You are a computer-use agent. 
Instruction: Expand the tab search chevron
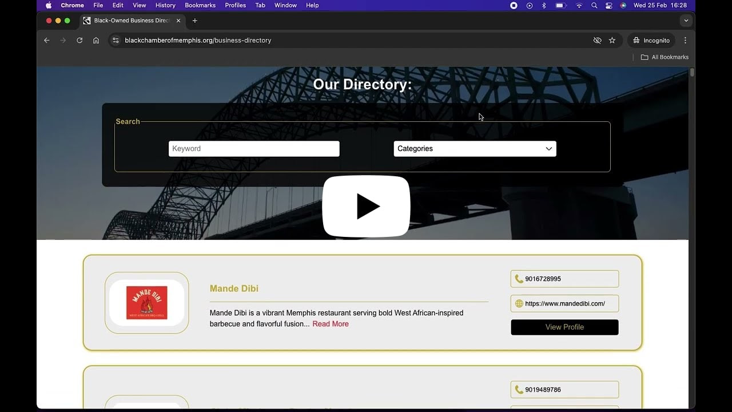[686, 21]
